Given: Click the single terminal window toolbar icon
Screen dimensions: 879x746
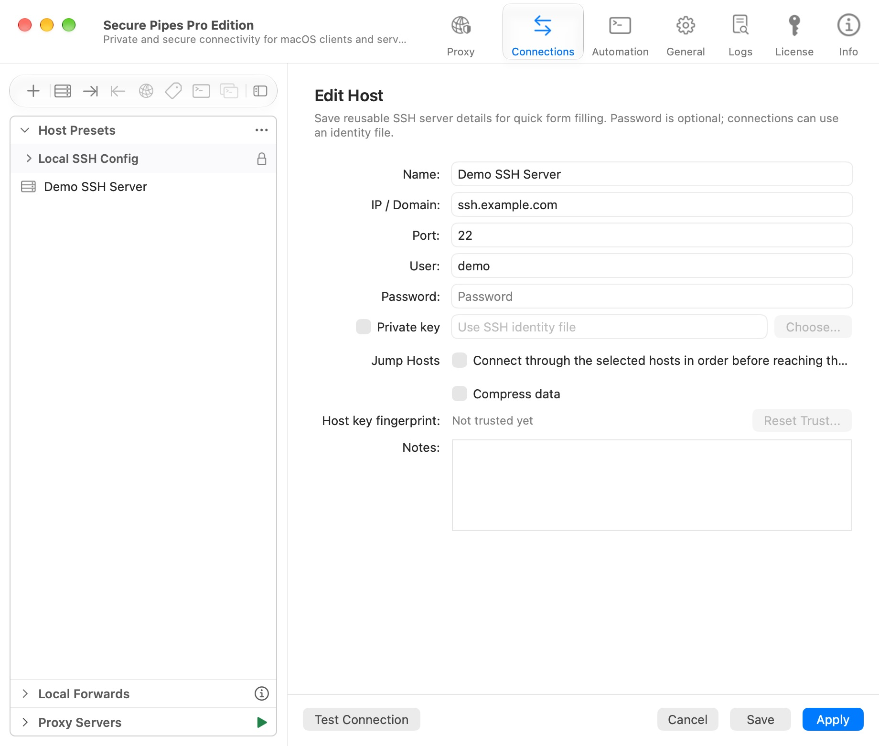Looking at the screenshot, I should point(201,91).
